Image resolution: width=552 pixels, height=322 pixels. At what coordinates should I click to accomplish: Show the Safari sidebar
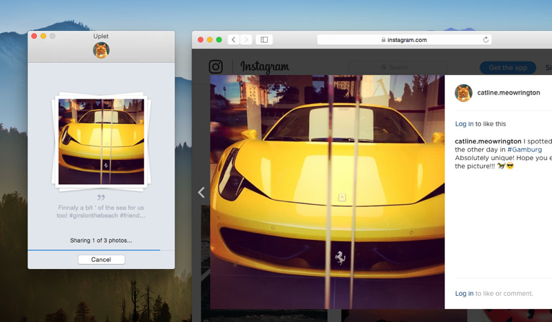[x=264, y=40]
